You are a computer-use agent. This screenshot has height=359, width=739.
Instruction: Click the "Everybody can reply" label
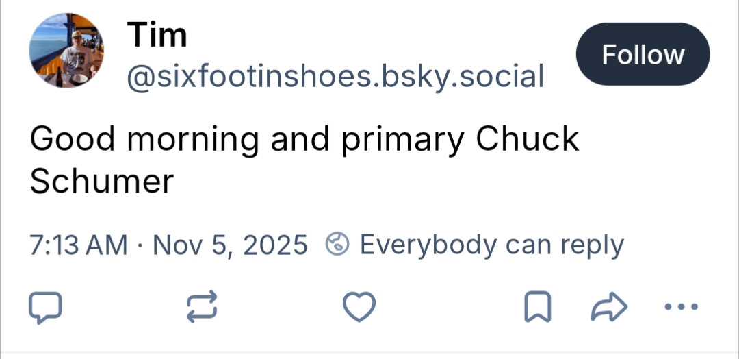click(491, 245)
